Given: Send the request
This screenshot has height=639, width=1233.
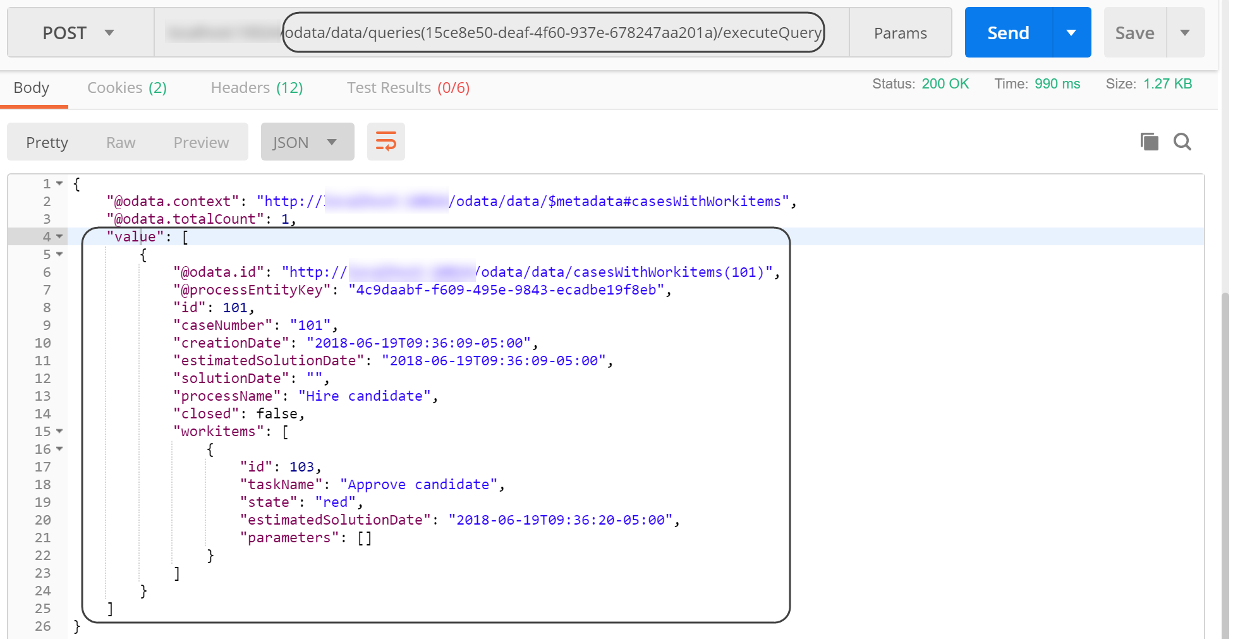Looking at the screenshot, I should click(1009, 33).
